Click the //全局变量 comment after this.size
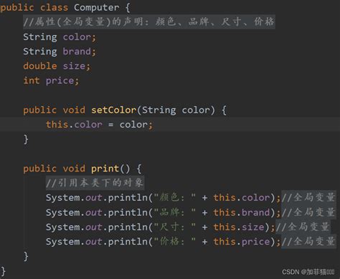Image resolution: width=340 pixels, height=279 pixels. tap(303, 227)
